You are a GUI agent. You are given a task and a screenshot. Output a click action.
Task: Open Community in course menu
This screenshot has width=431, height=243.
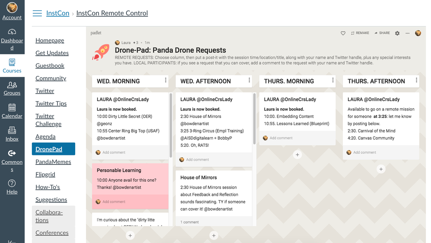point(51,78)
